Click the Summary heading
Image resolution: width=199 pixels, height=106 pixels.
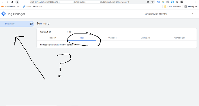coord(43,24)
